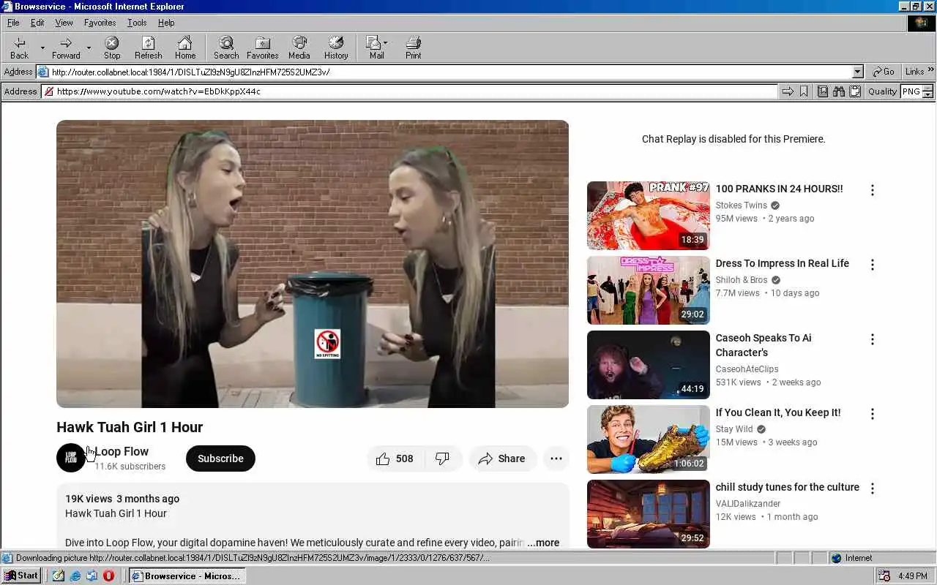Refresh the current page

pos(149,48)
